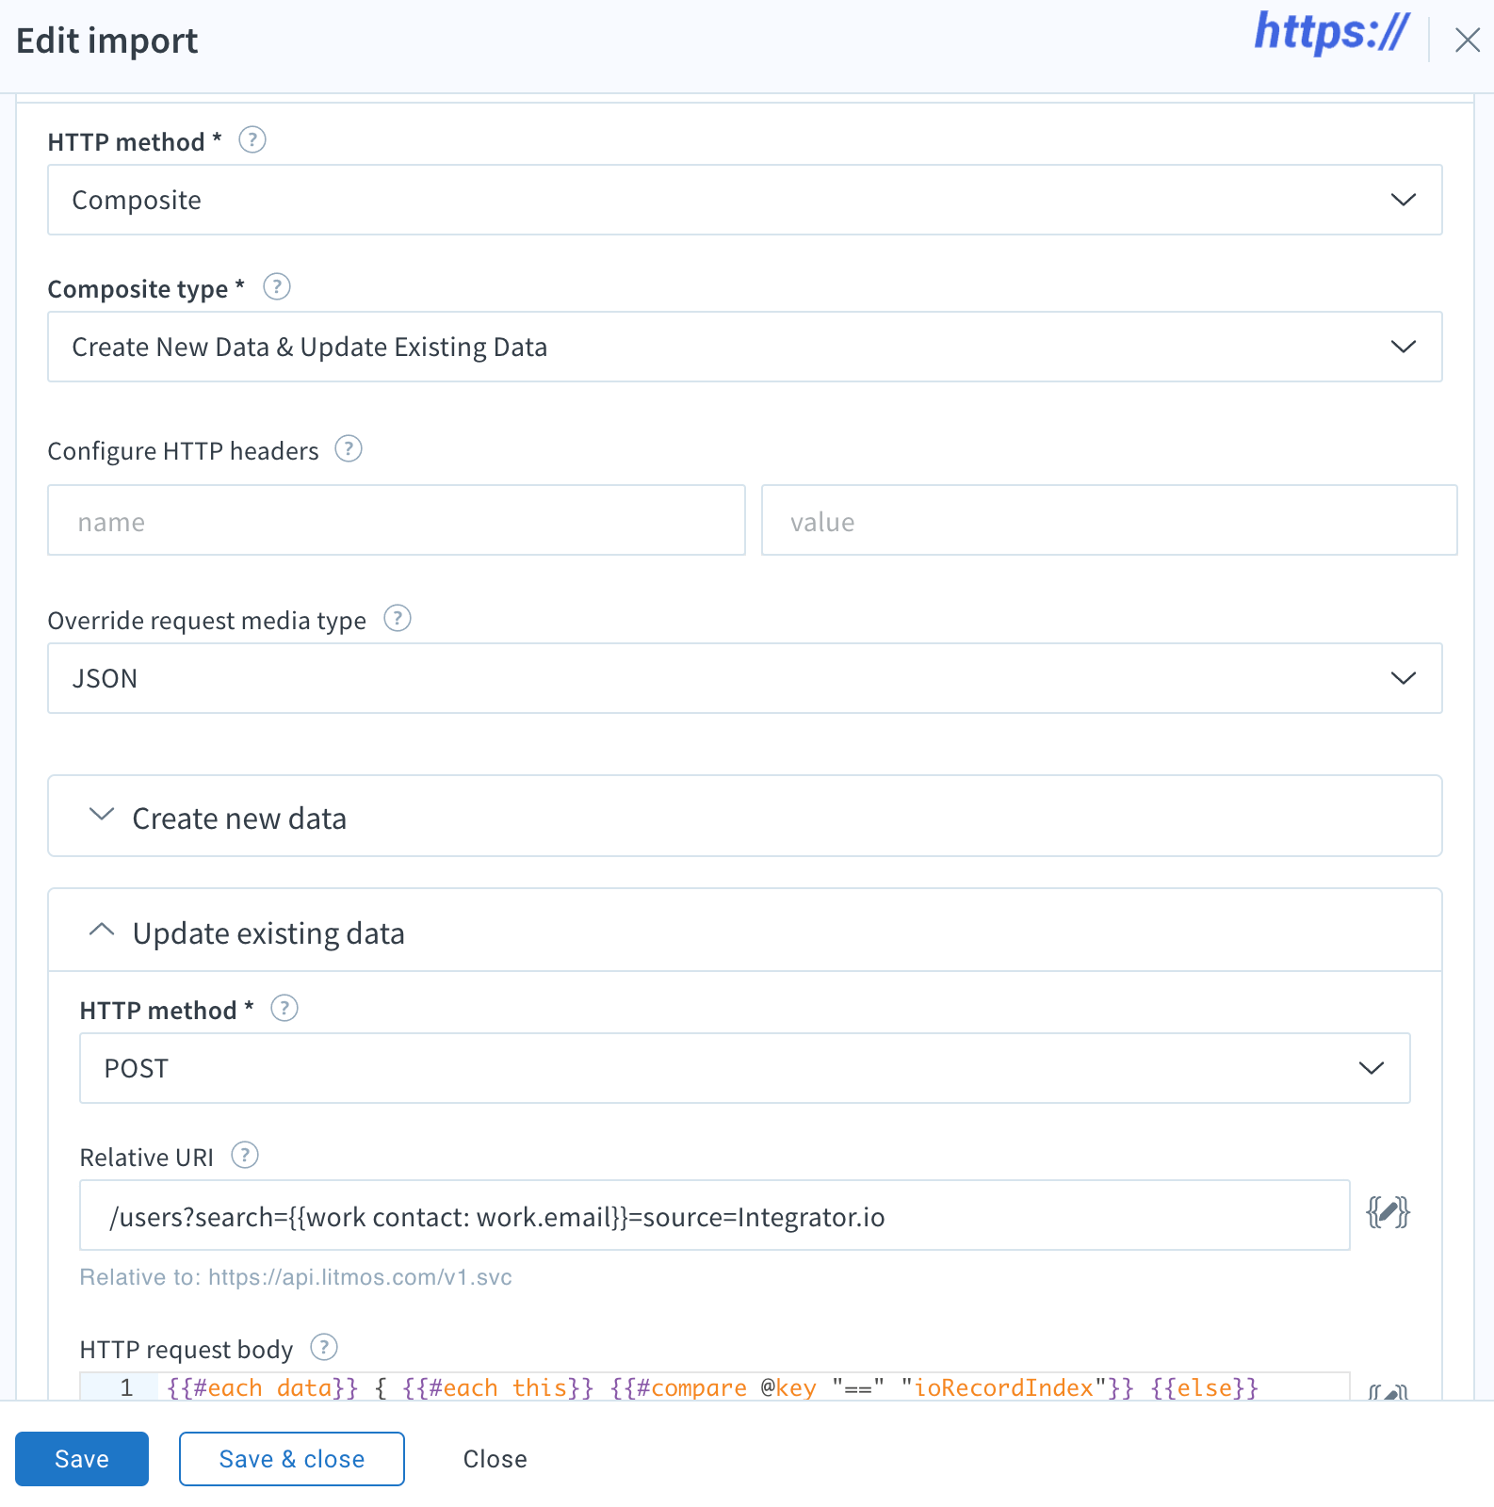This screenshot has width=1494, height=1507.
Task: Open help for top HTTP method field
Action: pyautogui.click(x=252, y=140)
